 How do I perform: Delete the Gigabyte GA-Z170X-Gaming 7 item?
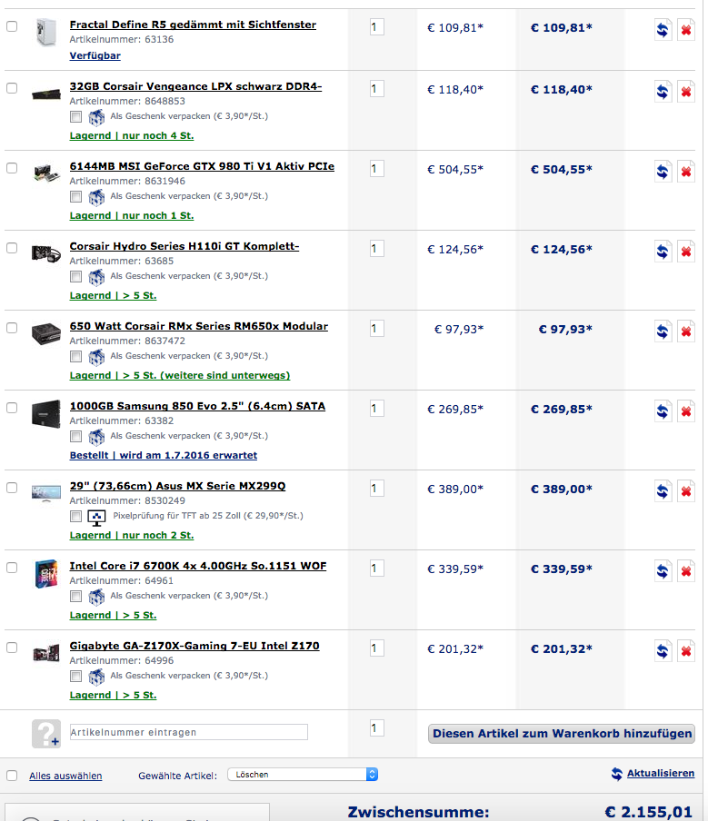tap(686, 651)
